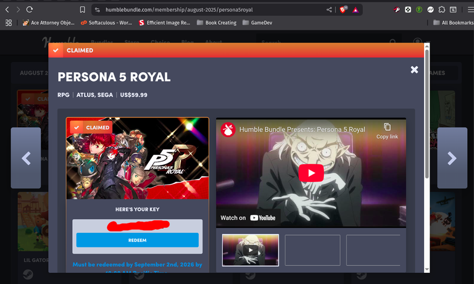This screenshot has width=474, height=284.
Task: Select the third gallery thumbnail
Action: coord(373,250)
